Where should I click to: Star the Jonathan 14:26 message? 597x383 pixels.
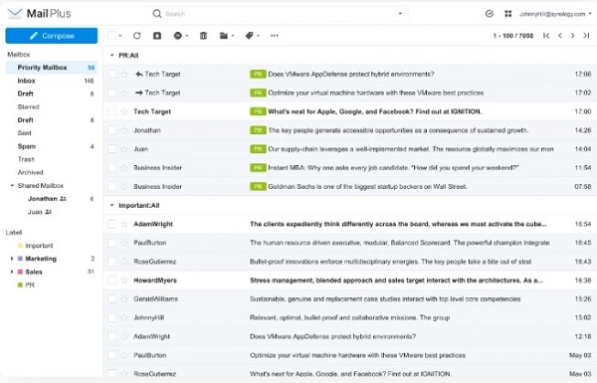[124, 130]
